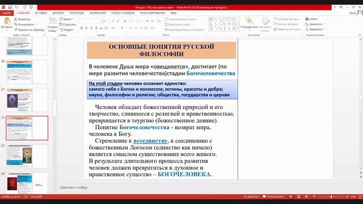Select slide 24 thumbnail
Screen dimensions: 363x204
pos(27,183)
